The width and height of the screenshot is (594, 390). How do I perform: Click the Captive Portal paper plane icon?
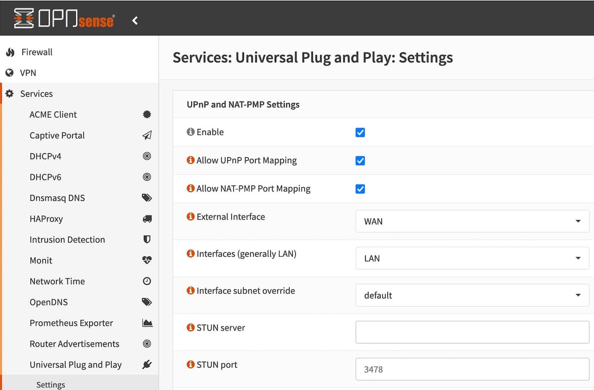click(x=147, y=135)
